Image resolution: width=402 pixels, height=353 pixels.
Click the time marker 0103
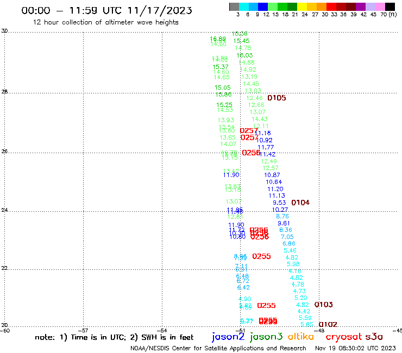click(324, 305)
